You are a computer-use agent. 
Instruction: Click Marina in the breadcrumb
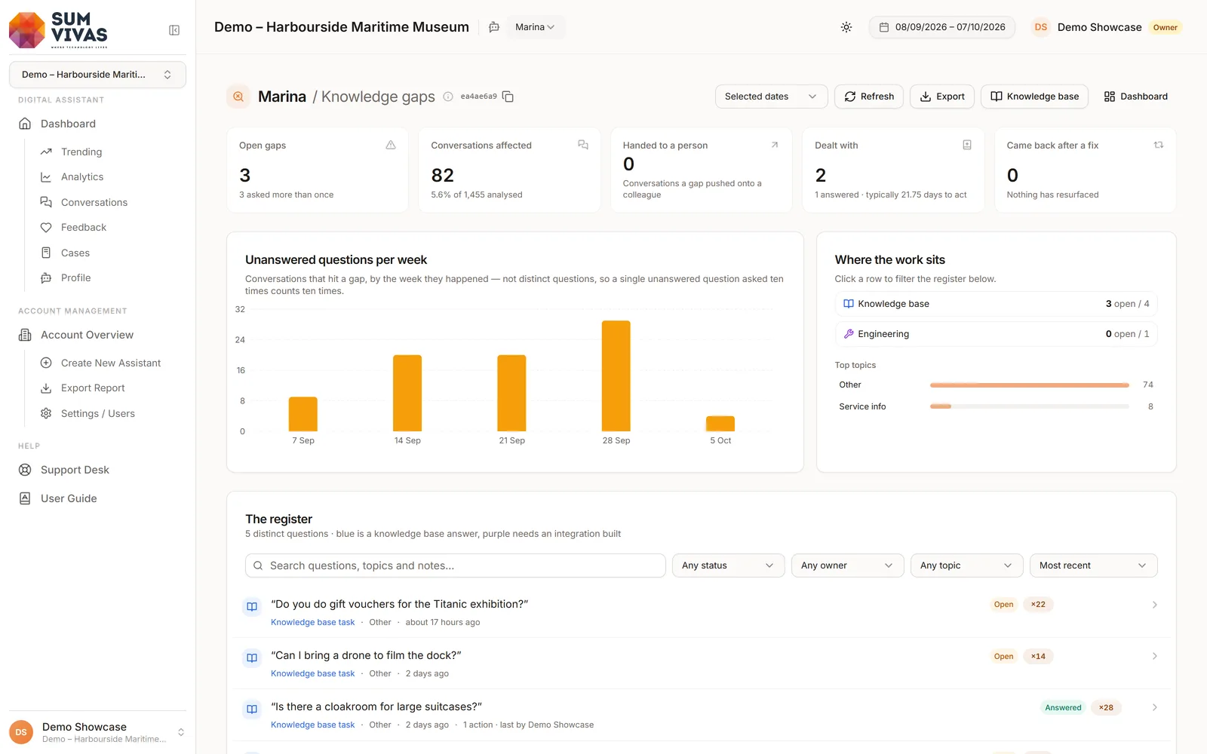282,97
